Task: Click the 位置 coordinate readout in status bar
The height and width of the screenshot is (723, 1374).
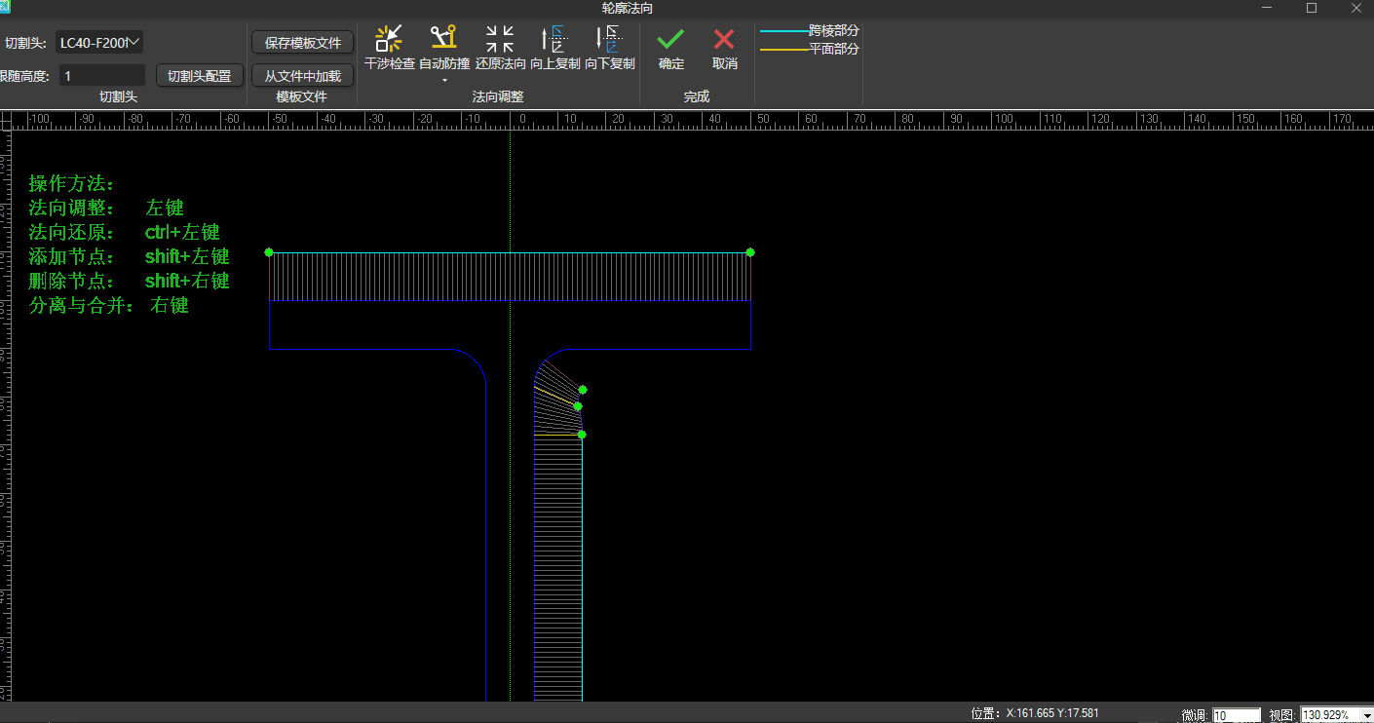Action: [x=1035, y=713]
